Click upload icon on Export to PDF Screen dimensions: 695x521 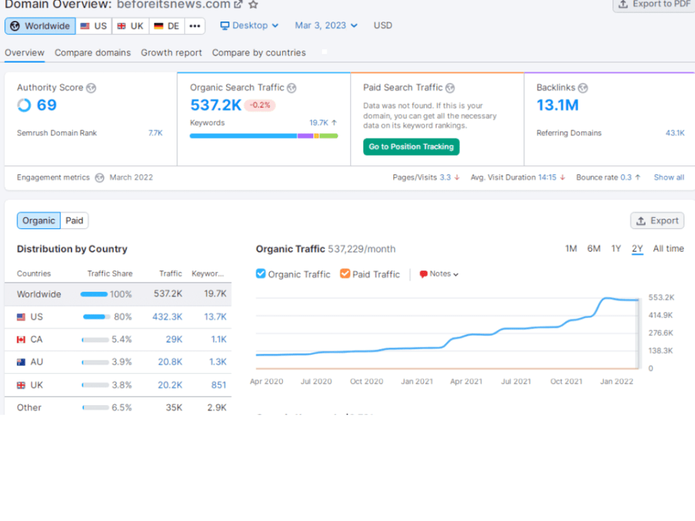[623, 4]
